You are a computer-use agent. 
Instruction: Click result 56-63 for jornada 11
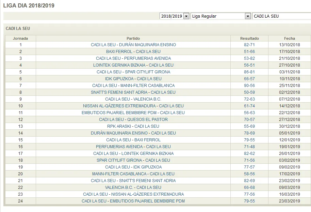pos(249,113)
